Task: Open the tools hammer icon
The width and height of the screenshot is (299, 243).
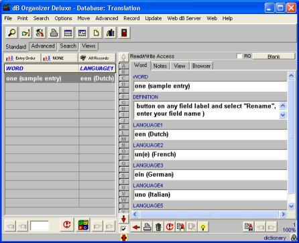Action: tap(40, 33)
